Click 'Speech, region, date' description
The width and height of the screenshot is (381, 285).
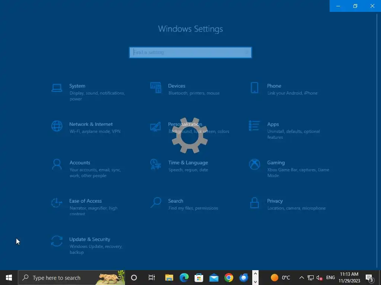188,170
